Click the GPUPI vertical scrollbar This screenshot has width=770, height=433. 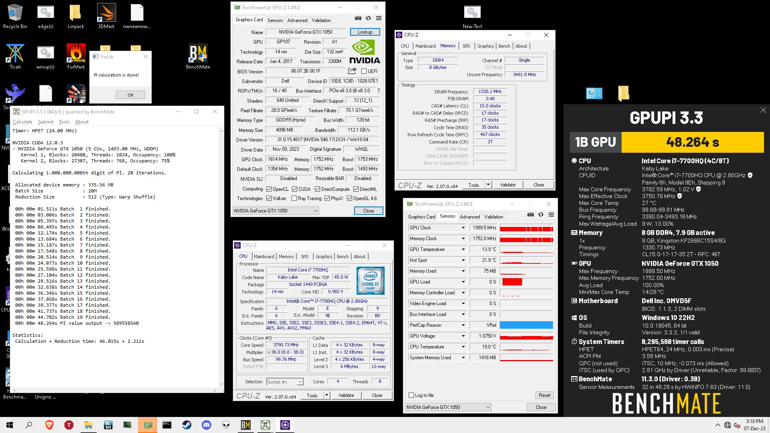(221, 257)
